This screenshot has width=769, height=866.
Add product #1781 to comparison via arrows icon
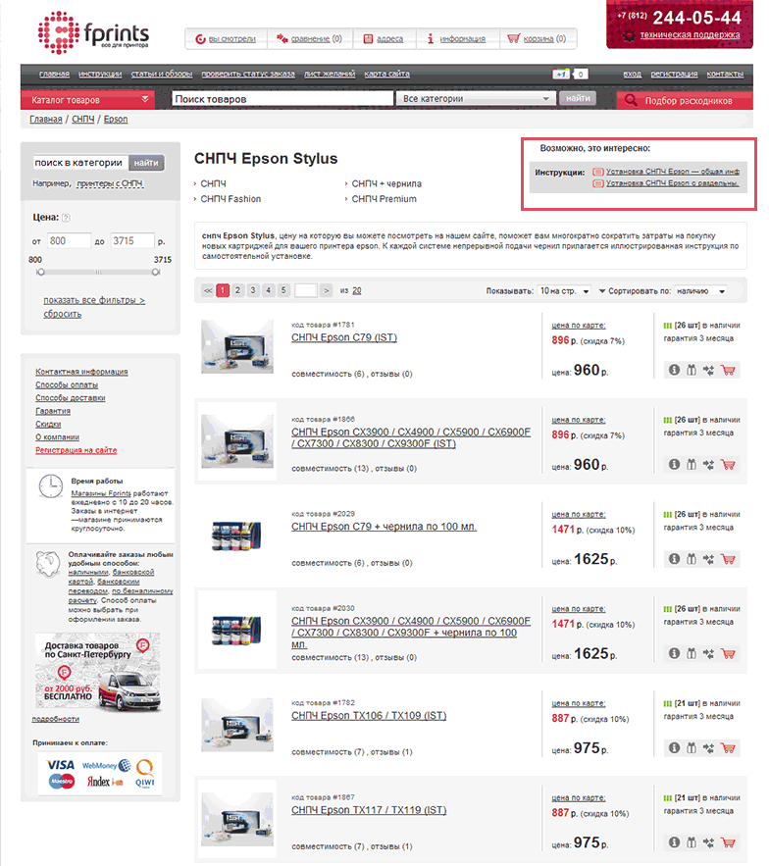709,370
